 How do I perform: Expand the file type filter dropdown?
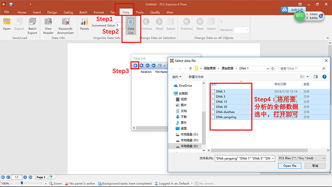click(x=302, y=158)
